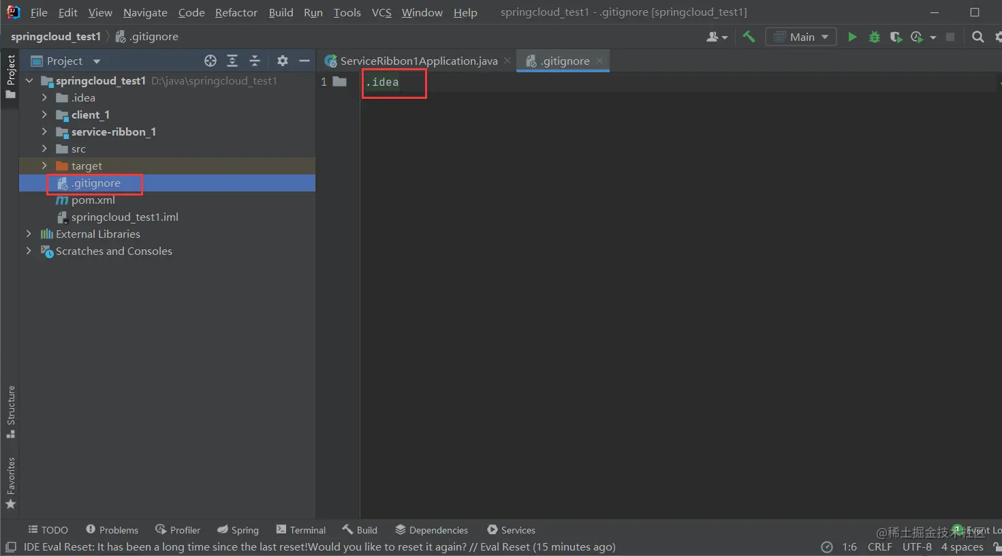Open the Refactor menu
The height and width of the screenshot is (556, 1002).
(236, 13)
